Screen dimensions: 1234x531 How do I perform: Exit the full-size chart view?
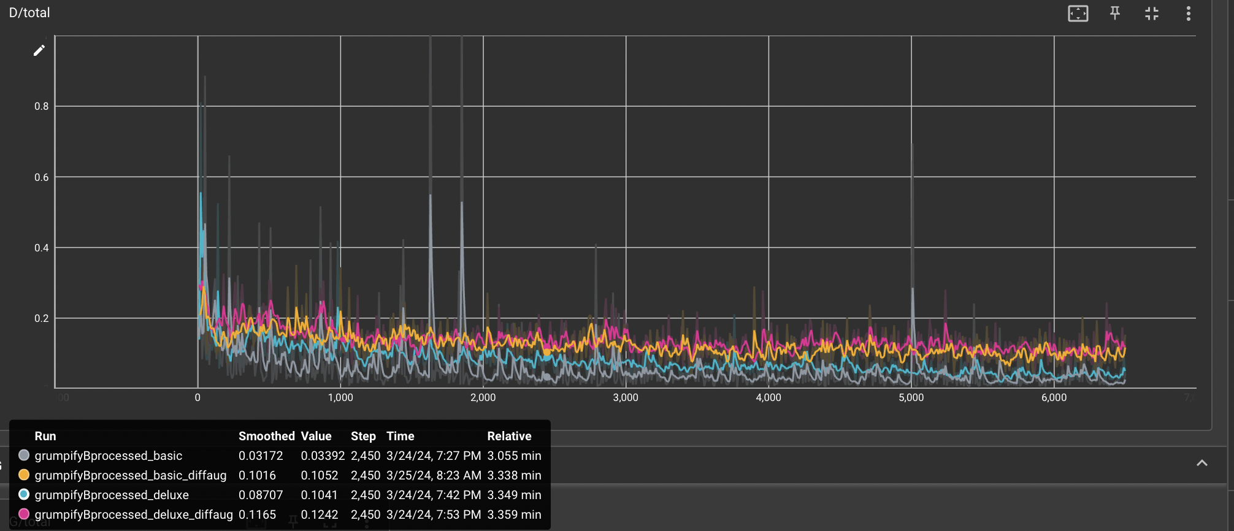coord(1152,13)
